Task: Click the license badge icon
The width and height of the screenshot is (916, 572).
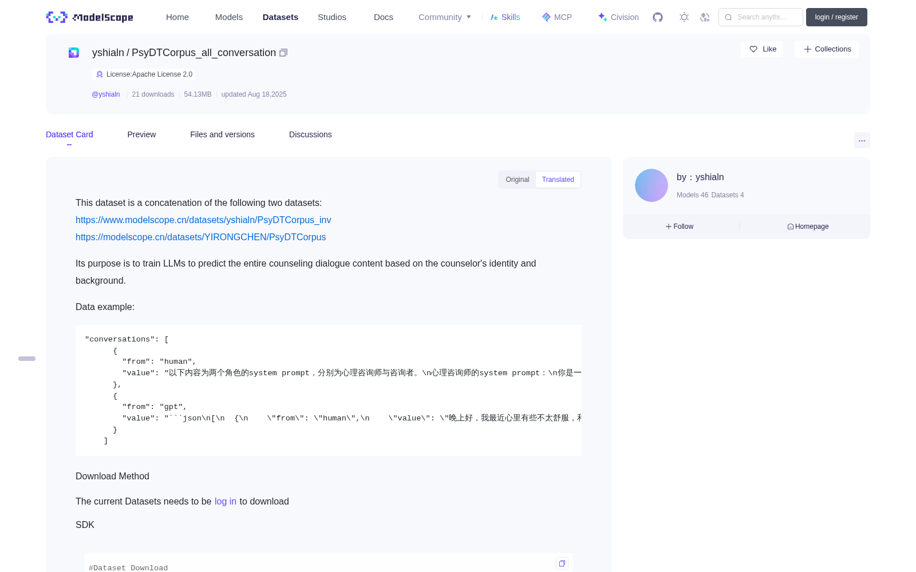Action: 100,74
